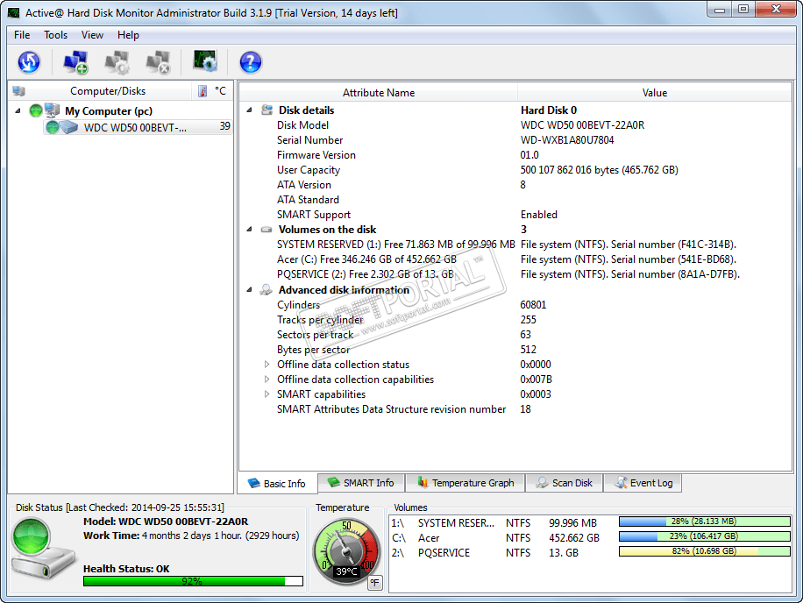This screenshot has width=803, height=603.
Task: Open monitor preferences toolbar icon
Action: [205, 61]
